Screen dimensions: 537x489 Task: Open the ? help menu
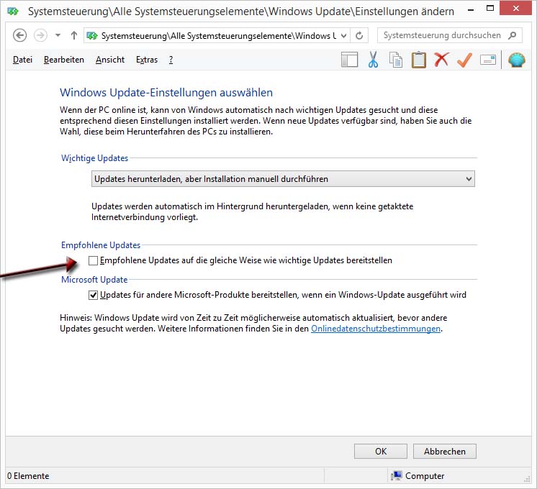(x=171, y=60)
